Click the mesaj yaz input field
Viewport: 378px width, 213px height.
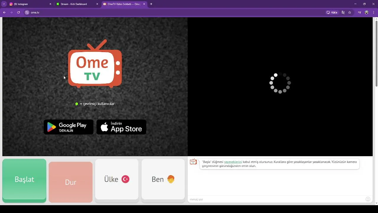click(x=276, y=199)
